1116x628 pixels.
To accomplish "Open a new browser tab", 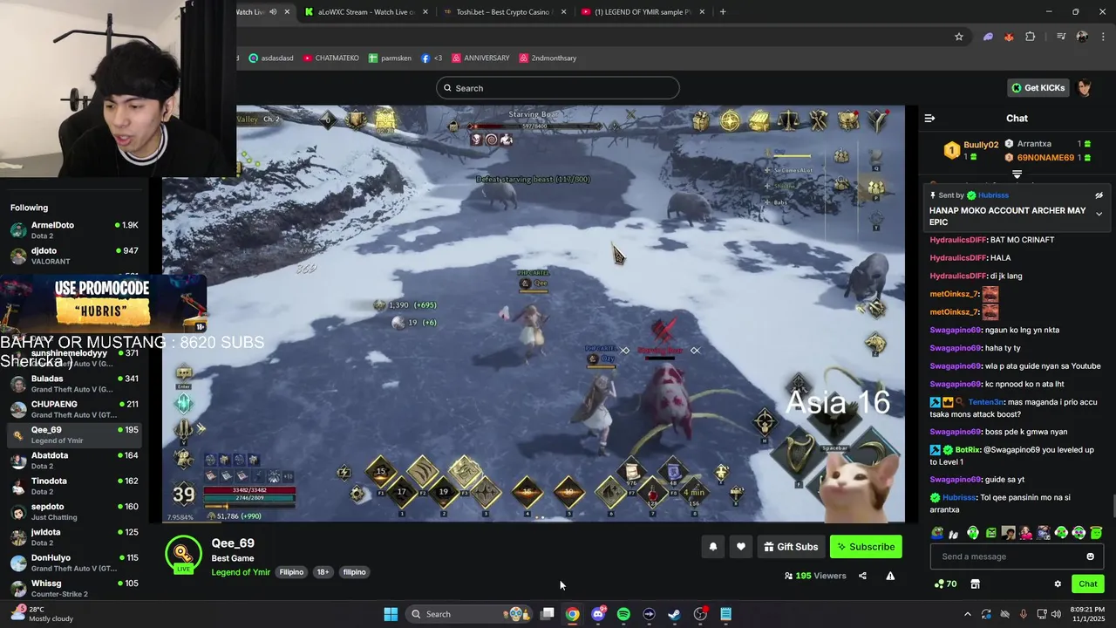I will tap(723, 11).
